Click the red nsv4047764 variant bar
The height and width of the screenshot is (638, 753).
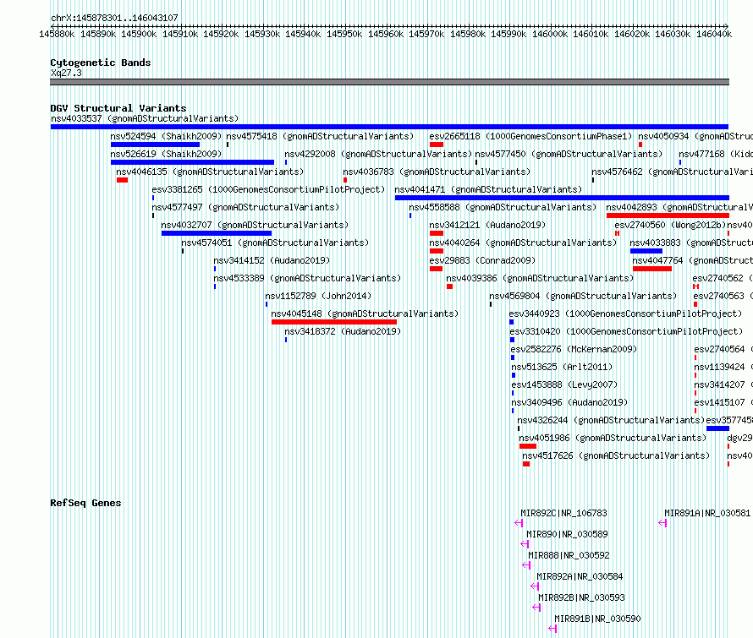point(652,269)
